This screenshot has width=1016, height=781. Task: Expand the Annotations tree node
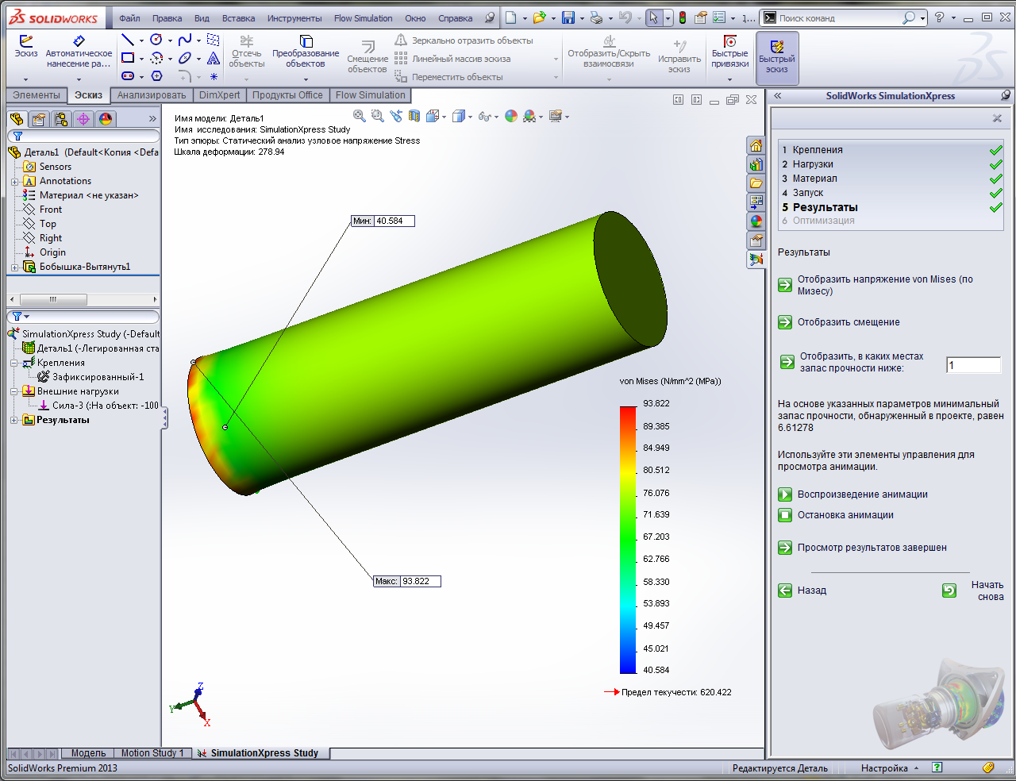(14, 181)
